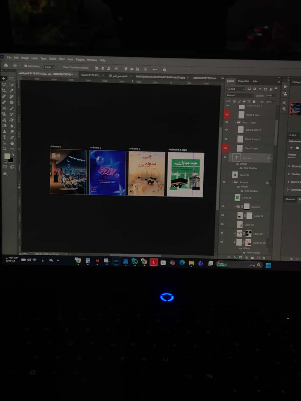
Task: Open the Filter menu
Action: pyautogui.click(x=62, y=59)
